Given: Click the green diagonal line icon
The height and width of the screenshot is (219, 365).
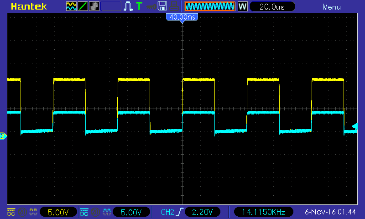Looking at the screenshot, I should click(83, 6).
